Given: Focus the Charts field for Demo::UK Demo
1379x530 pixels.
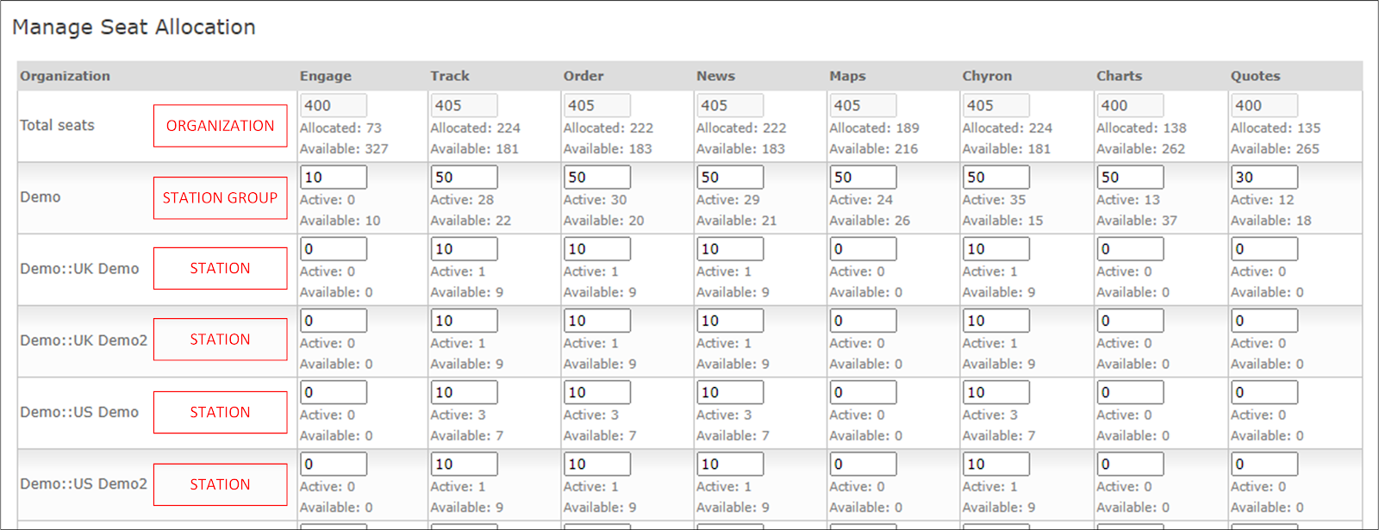Looking at the screenshot, I should click(1129, 249).
